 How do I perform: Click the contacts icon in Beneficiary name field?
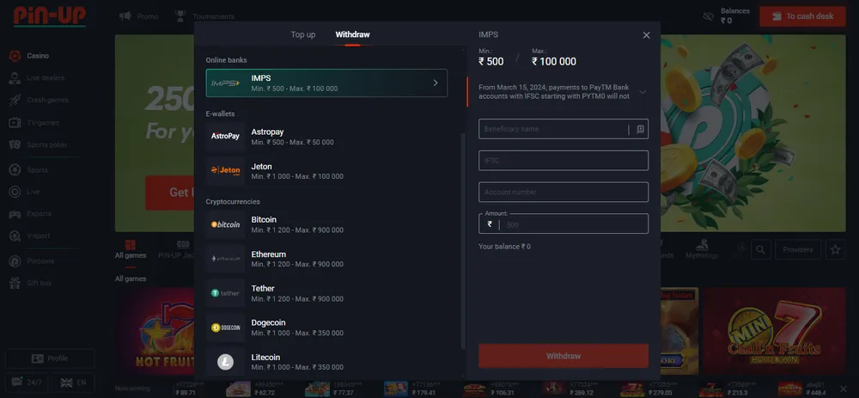(640, 130)
